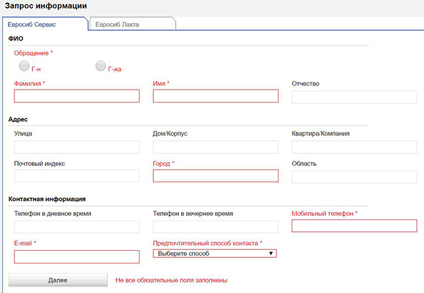
Task: Click the Квартира/Компания field
Action: 354,147
